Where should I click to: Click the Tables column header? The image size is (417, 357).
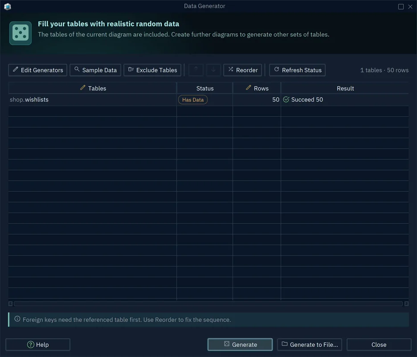92,88
